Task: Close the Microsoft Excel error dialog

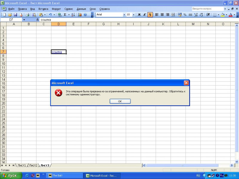Action: [x=186, y=83]
